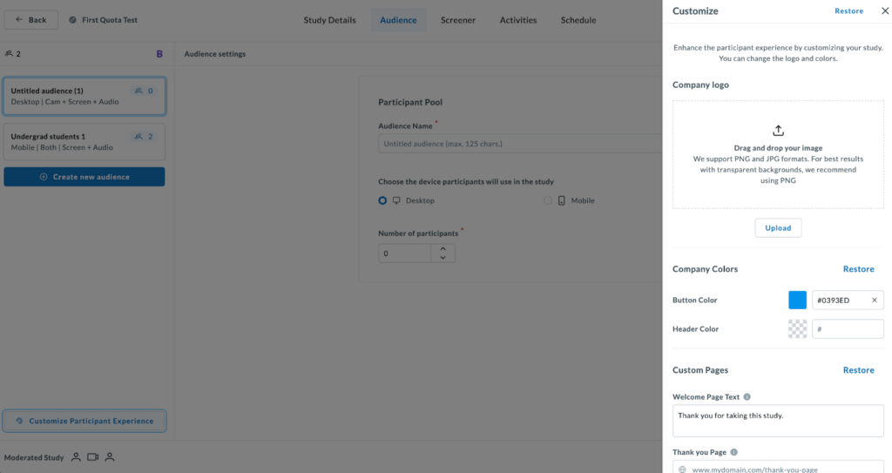Decrease the number of participants with the down arrow
Image resolution: width=892 pixels, height=473 pixels.
[443, 258]
